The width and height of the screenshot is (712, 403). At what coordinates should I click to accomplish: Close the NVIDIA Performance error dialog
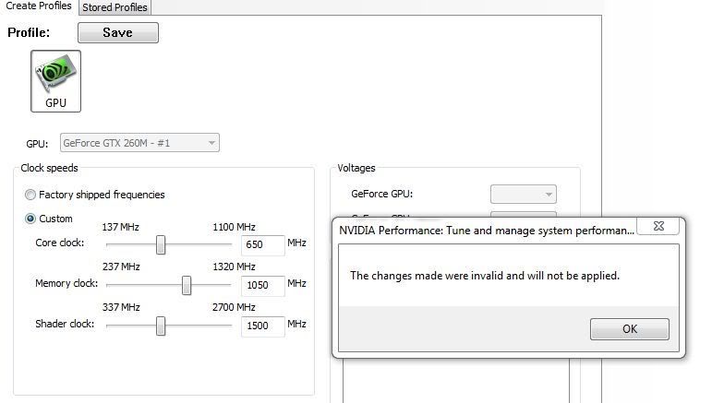pos(658,226)
